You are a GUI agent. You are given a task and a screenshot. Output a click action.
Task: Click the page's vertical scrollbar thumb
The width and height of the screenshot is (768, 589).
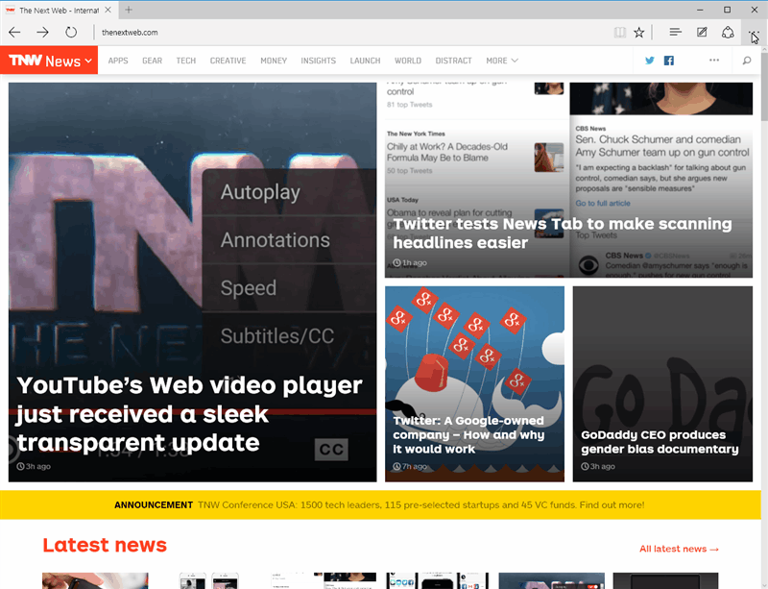[764, 86]
